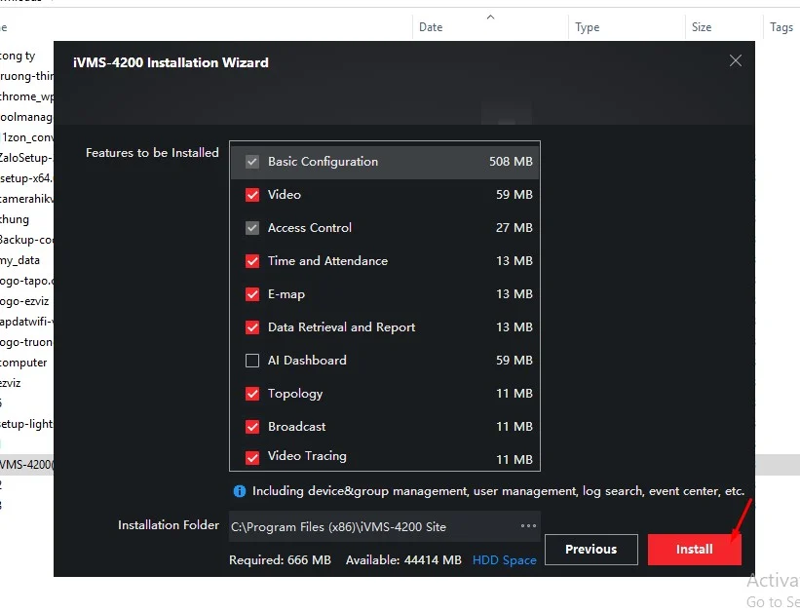Screen dimensions: 800x613
Task: Sort by Size column in file explorer
Action: point(701,27)
